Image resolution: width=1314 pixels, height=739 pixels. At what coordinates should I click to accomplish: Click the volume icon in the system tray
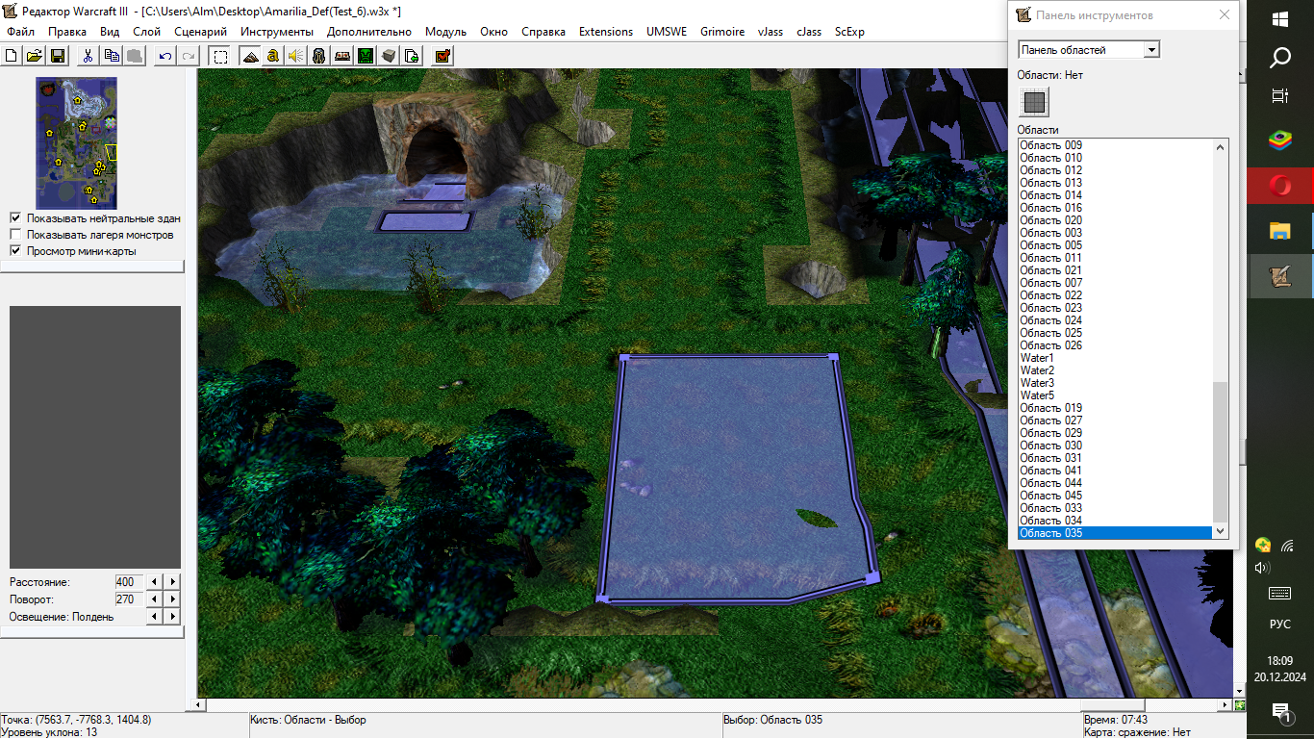tap(1263, 569)
